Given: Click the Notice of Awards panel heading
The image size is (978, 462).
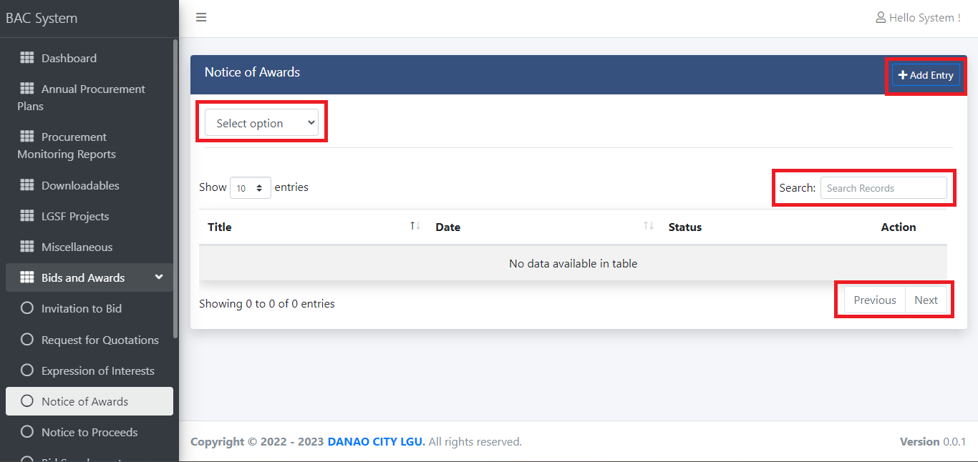Looking at the screenshot, I should (x=252, y=72).
